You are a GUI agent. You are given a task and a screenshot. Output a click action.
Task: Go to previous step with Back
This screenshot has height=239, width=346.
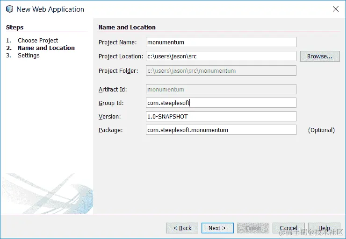(x=182, y=228)
